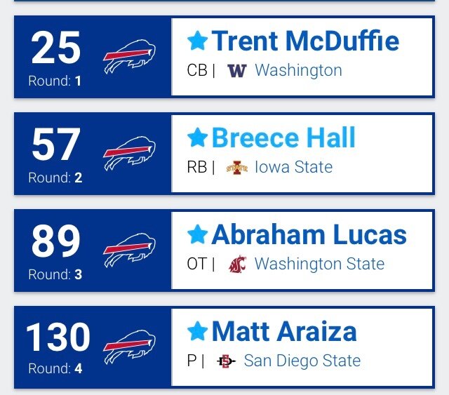449x395 pixels.
Task: Click the Bills logo on pick 25
Action: coord(129,57)
